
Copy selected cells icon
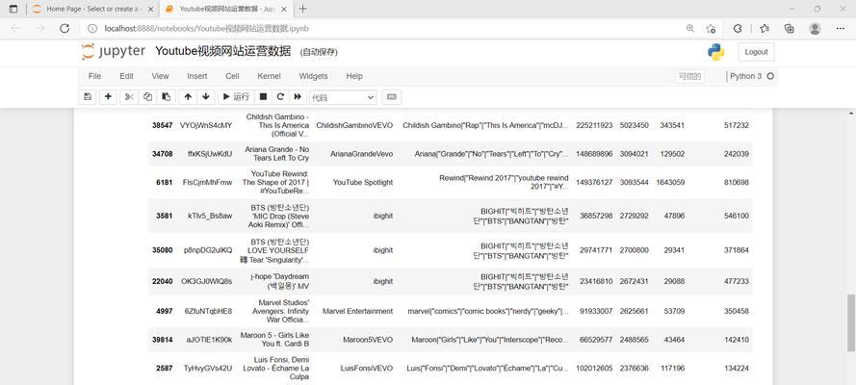click(147, 96)
